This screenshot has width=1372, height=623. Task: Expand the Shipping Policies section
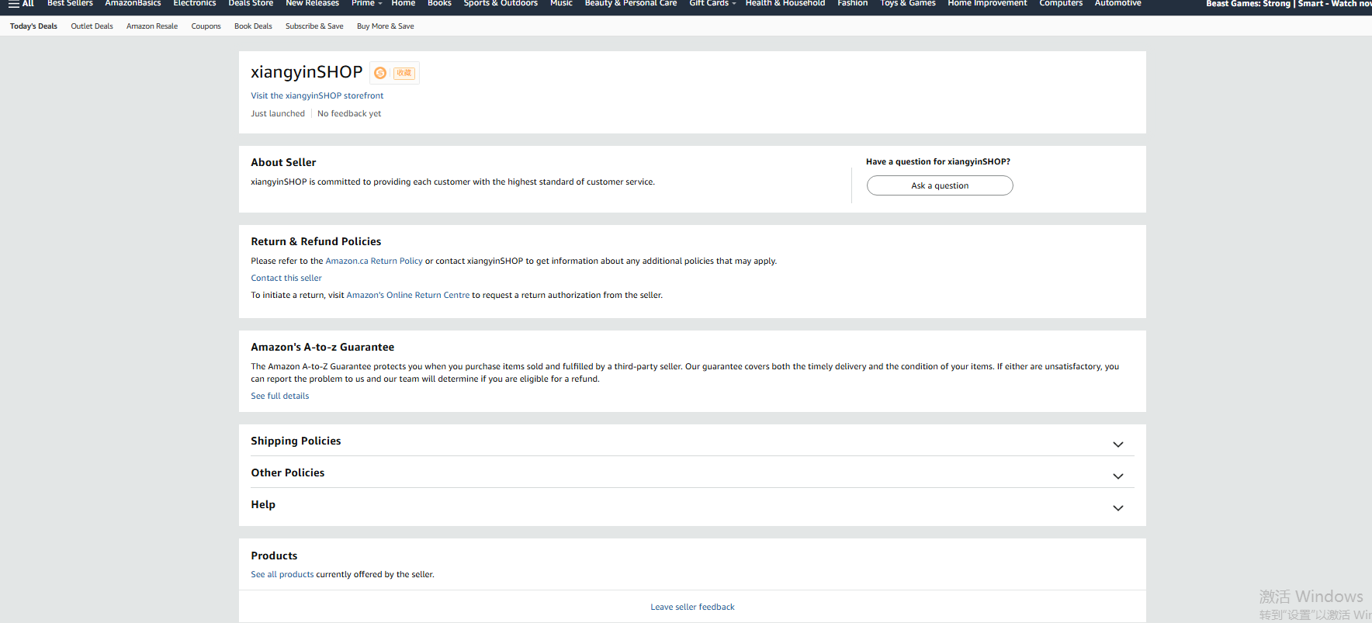click(692, 441)
